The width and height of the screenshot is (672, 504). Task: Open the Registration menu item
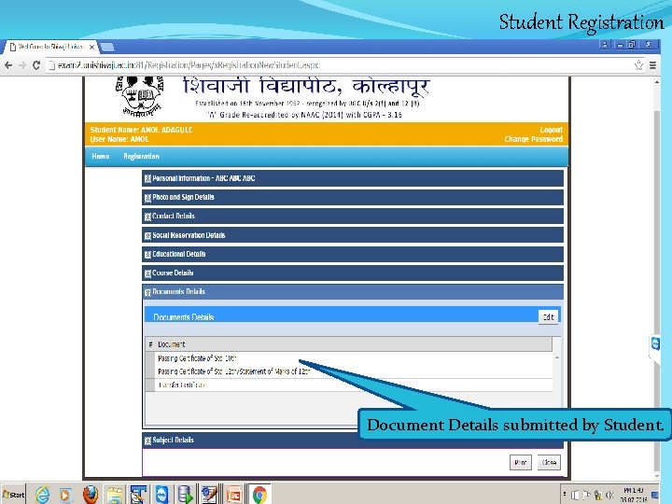coord(141,157)
